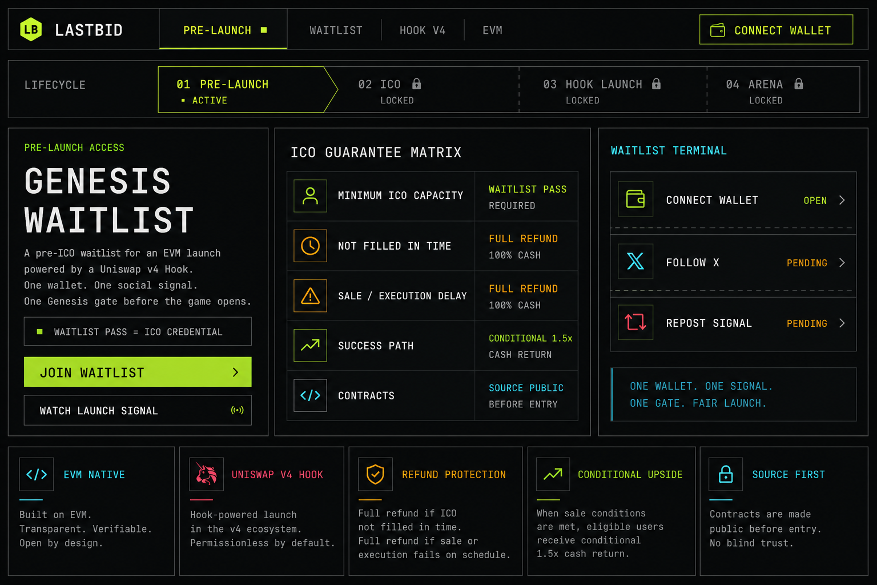The width and height of the screenshot is (877, 585).
Task: Click the EVM NATIVE card title
Action: 94,475
